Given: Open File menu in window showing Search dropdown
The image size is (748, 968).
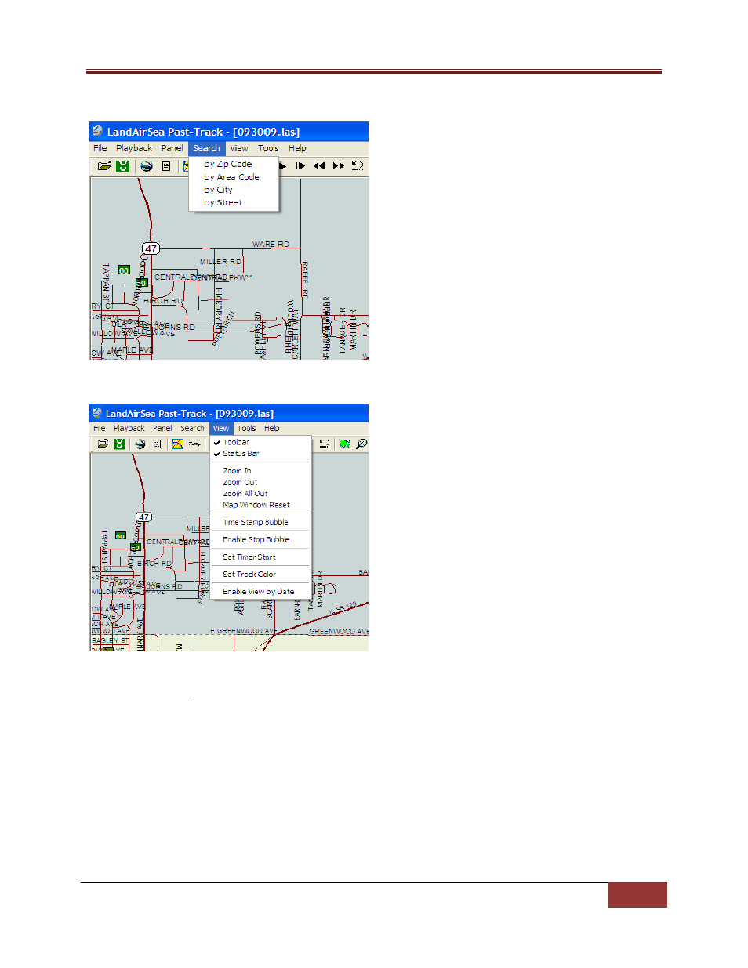Looking at the screenshot, I should (100, 148).
